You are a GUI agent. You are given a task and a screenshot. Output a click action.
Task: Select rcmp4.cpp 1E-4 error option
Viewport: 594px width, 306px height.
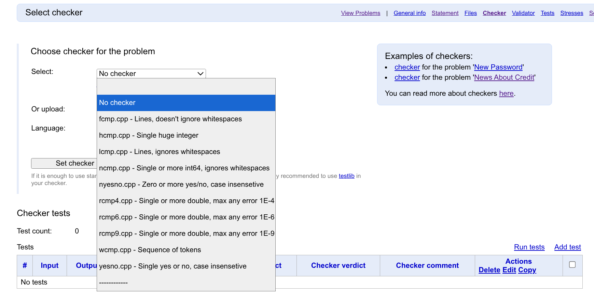point(186,201)
